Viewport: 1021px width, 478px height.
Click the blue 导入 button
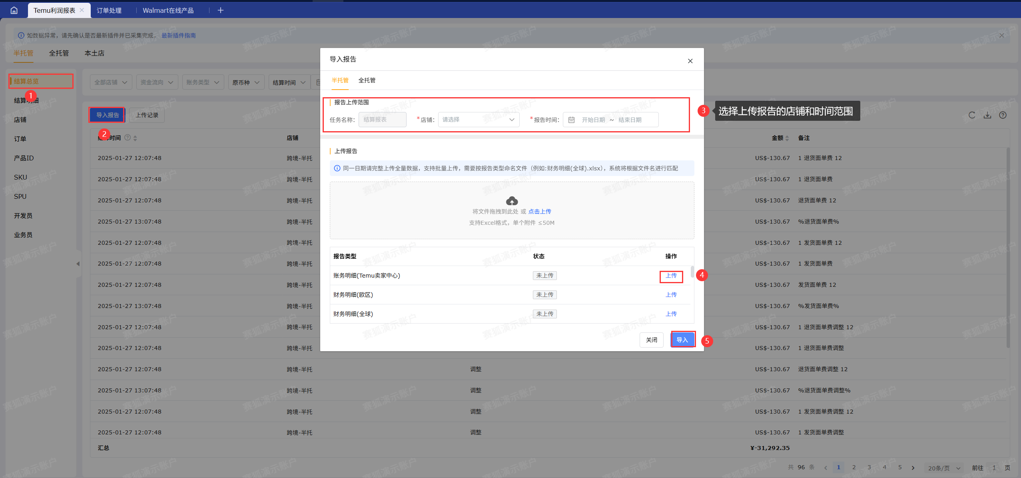(682, 340)
